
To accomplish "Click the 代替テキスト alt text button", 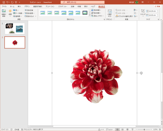I will pyautogui.click(x=110, y=13).
